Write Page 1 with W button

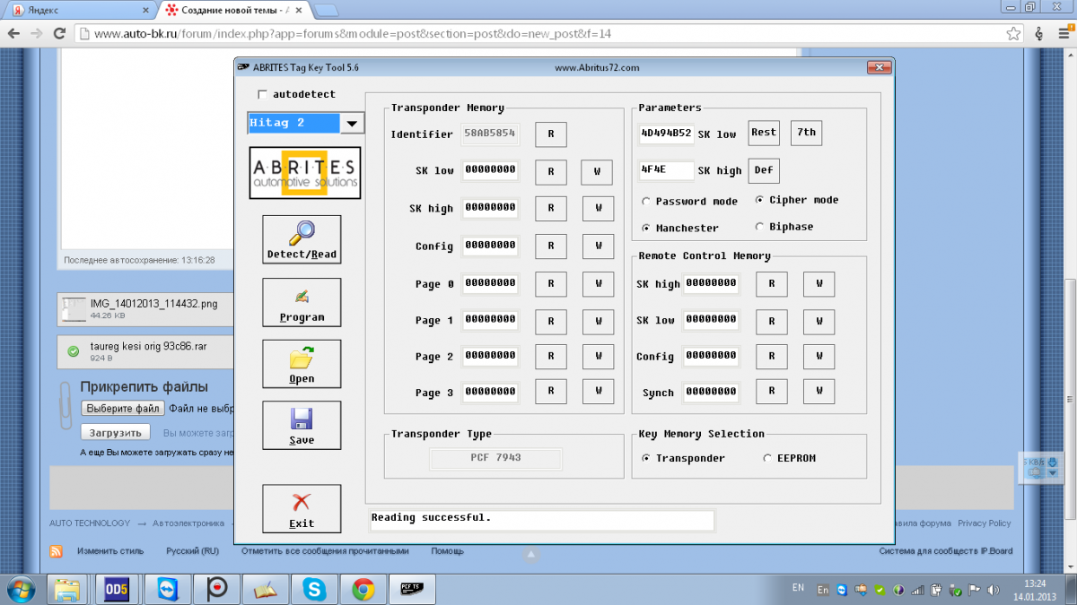click(x=597, y=320)
